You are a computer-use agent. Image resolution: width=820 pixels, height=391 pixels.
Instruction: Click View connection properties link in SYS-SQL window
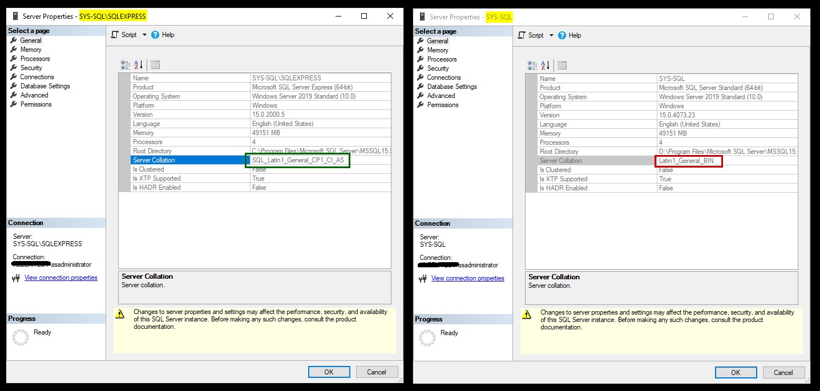tap(467, 278)
